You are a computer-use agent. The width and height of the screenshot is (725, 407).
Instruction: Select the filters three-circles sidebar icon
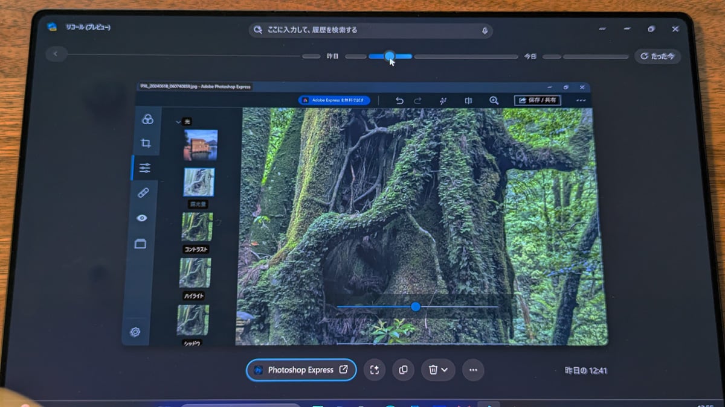pyautogui.click(x=147, y=119)
